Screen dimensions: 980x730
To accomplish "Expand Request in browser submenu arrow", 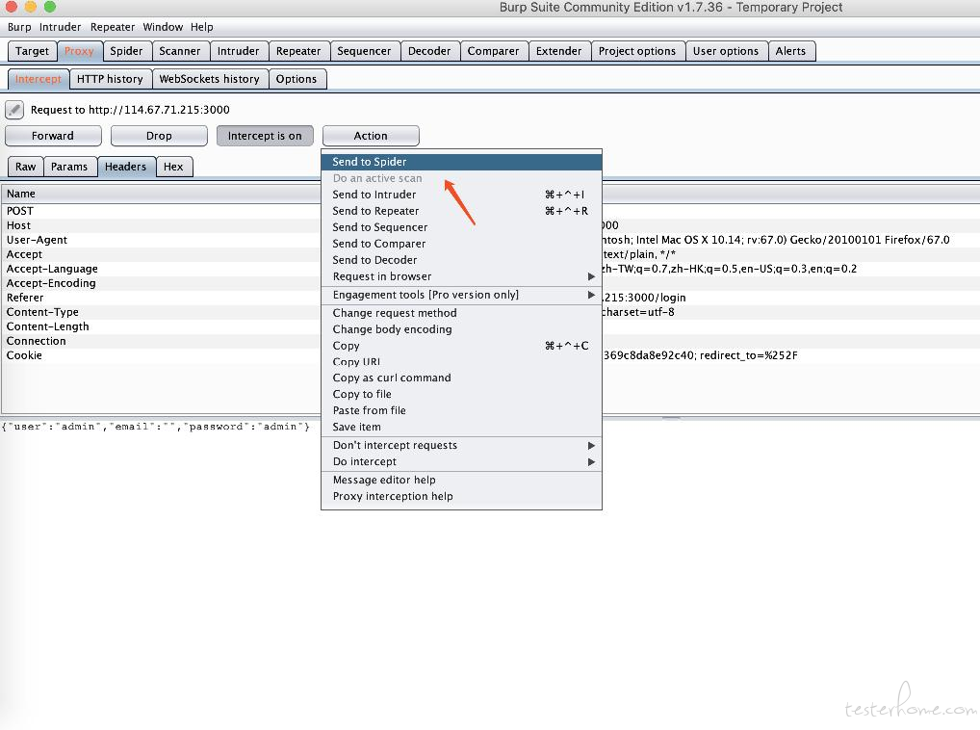I will (x=591, y=276).
